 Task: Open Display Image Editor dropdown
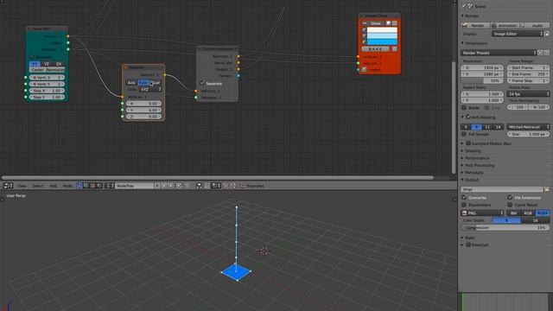point(518,34)
